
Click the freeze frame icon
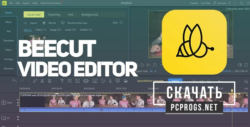(x=95, y=81)
